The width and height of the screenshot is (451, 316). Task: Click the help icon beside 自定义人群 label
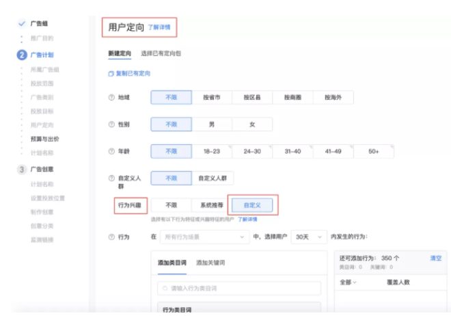[x=111, y=178]
